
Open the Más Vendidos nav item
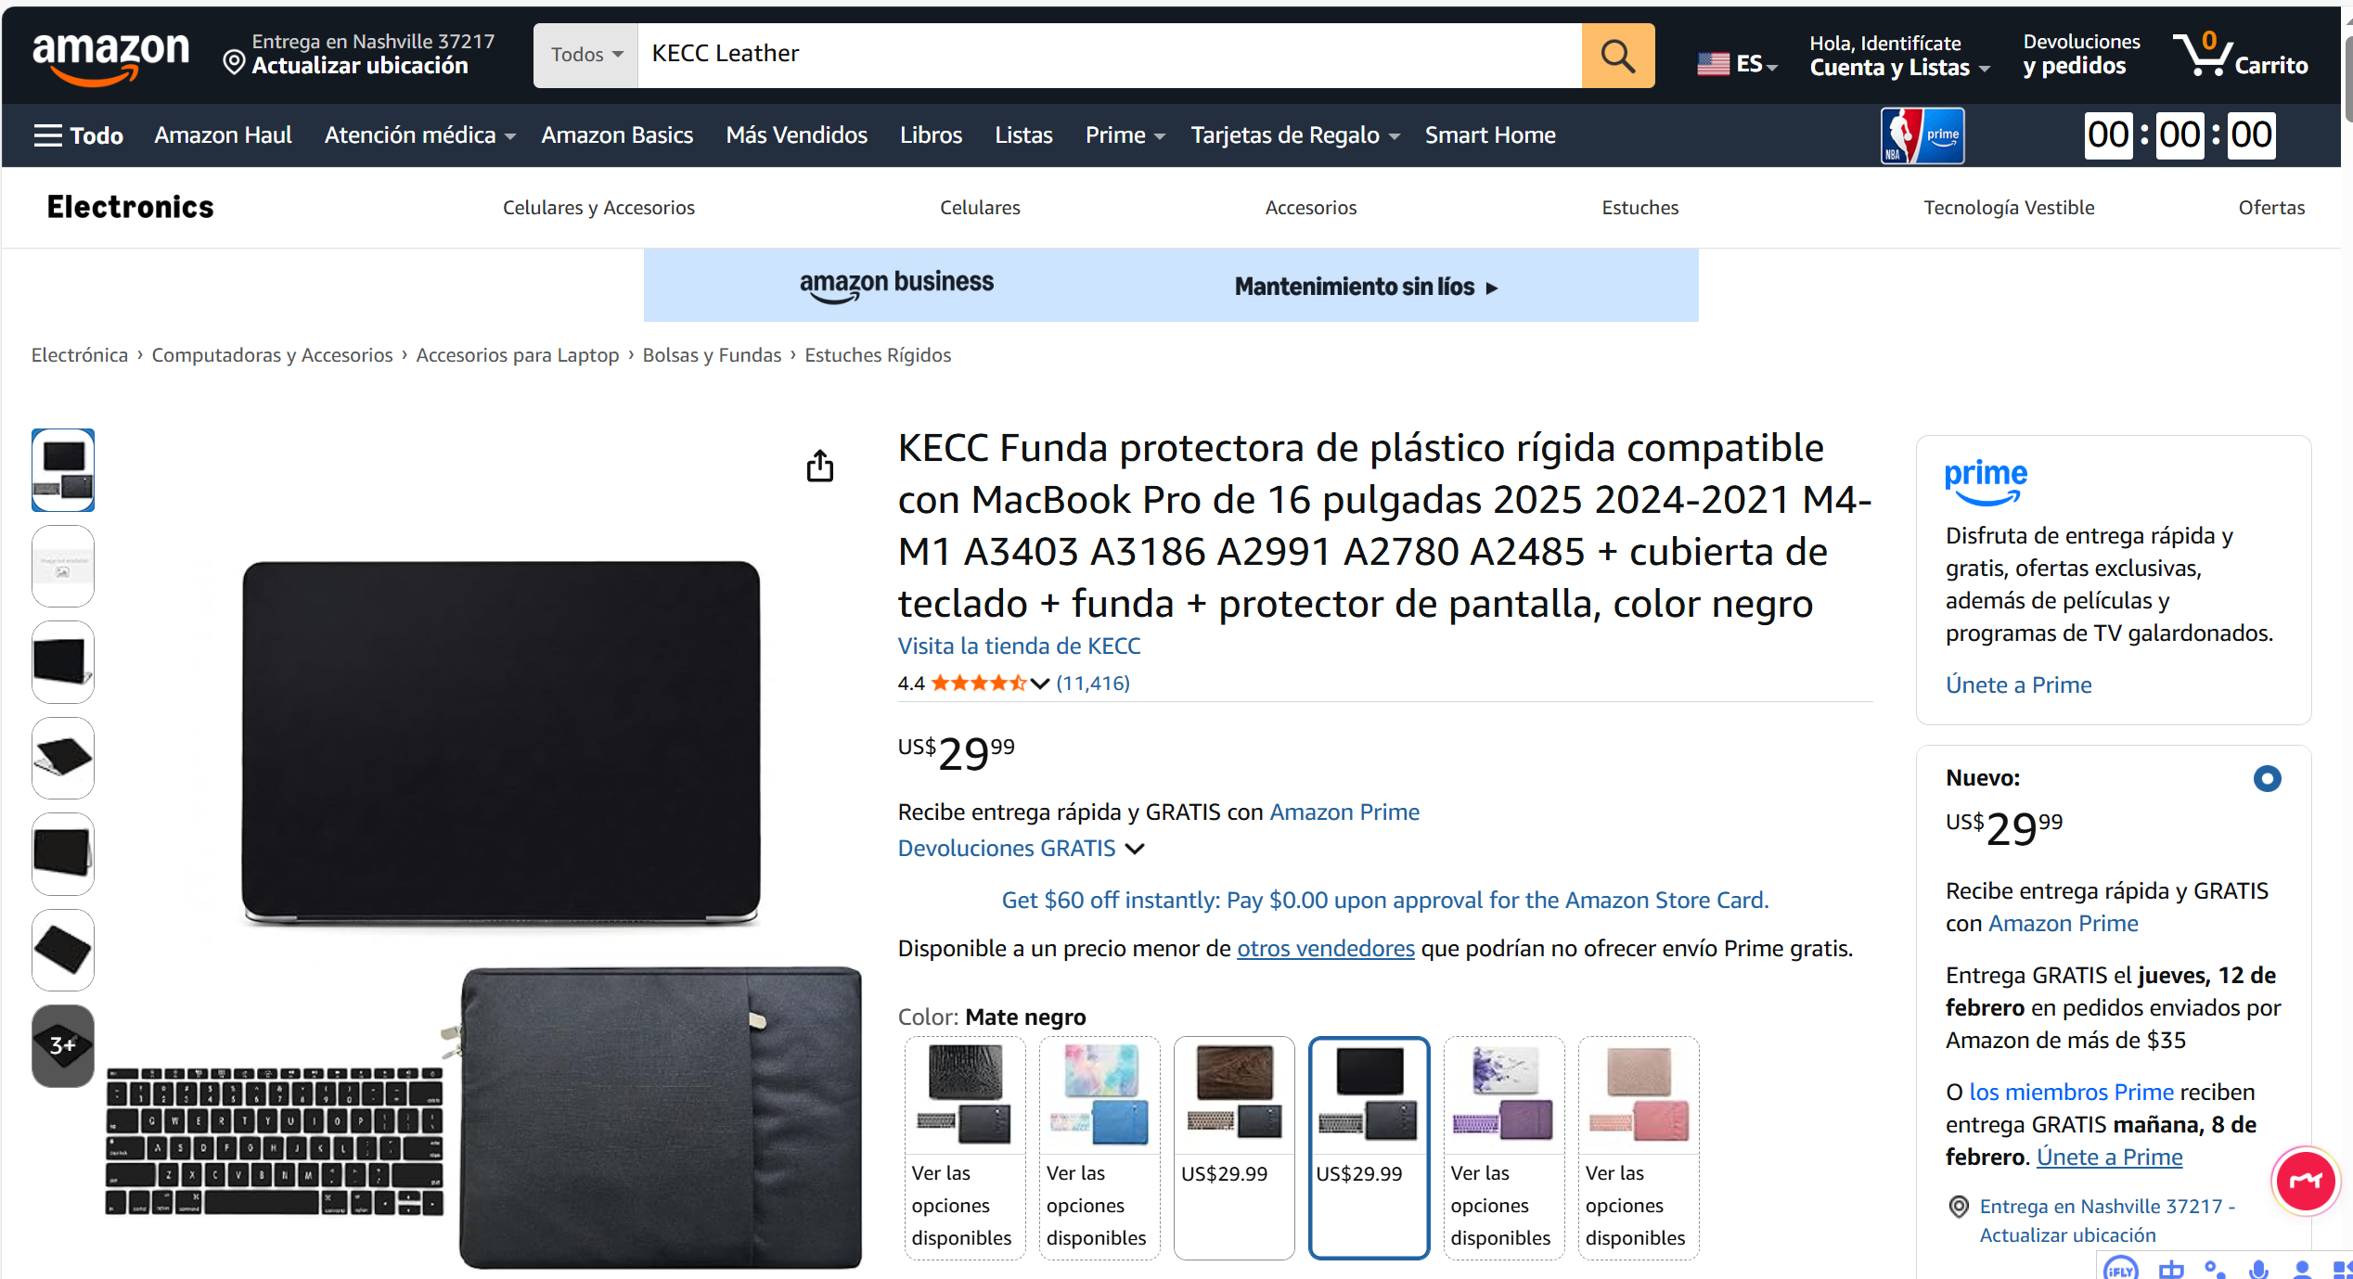(796, 135)
